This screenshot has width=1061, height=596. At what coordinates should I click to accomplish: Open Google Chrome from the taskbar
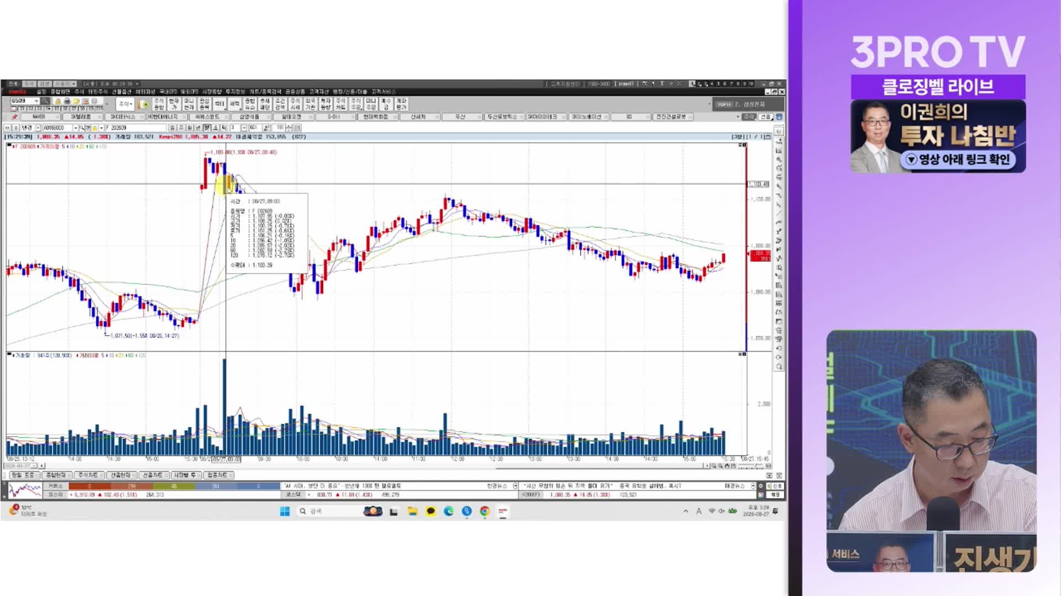[485, 512]
